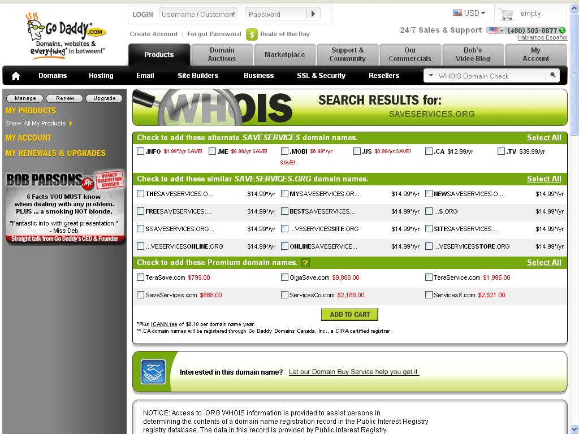The height and width of the screenshot is (434, 579).
Task: Click the MY RENEWALS & UPGRADES heading
Action: click(x=55, y=153)
